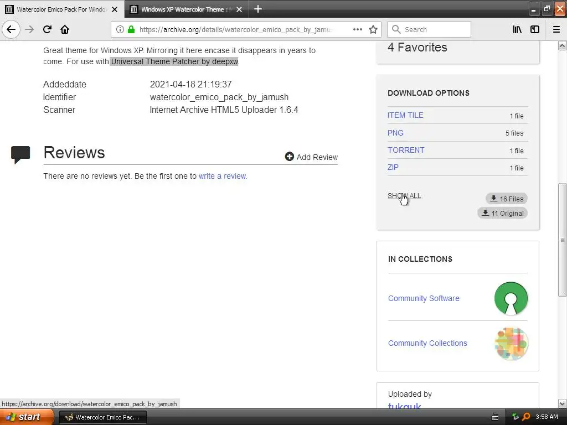567x425 pixels.
Task: Select Internet Archive HTML5 Uploader 1.6.4 text
Action: point(224,110)
